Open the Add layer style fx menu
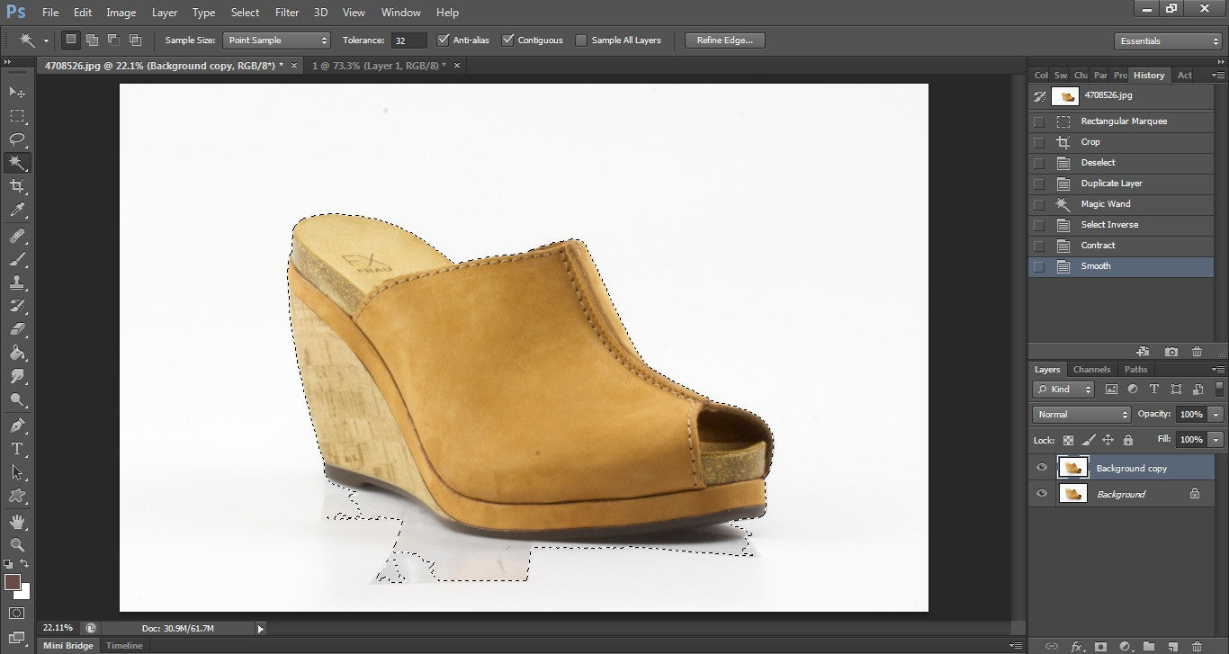 click(x=1077, y=646)
